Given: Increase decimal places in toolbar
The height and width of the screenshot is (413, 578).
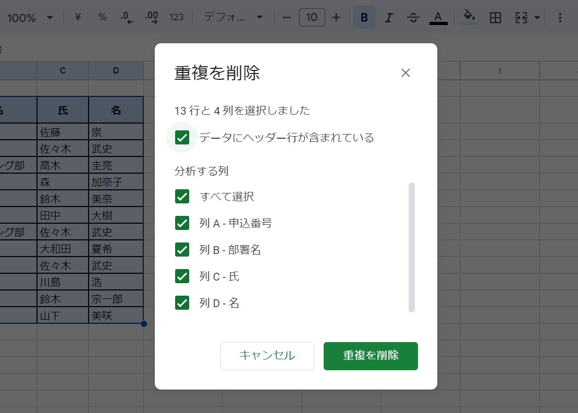Looking at the screenshot, I should point(152,17).
